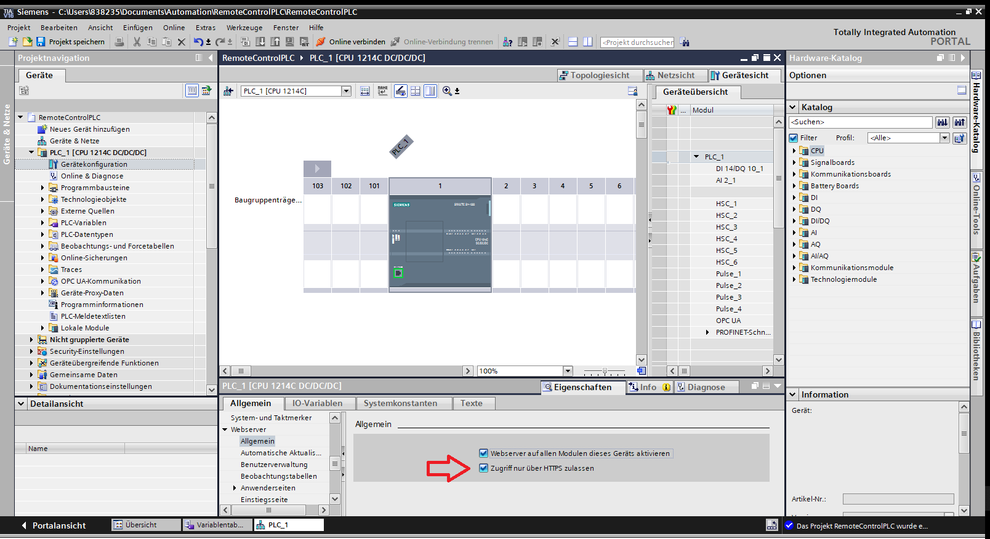The width and height of the screenshot is (990, 539).
Task: Click the Projekt durchsuchen search field
Action: [637, 42]
